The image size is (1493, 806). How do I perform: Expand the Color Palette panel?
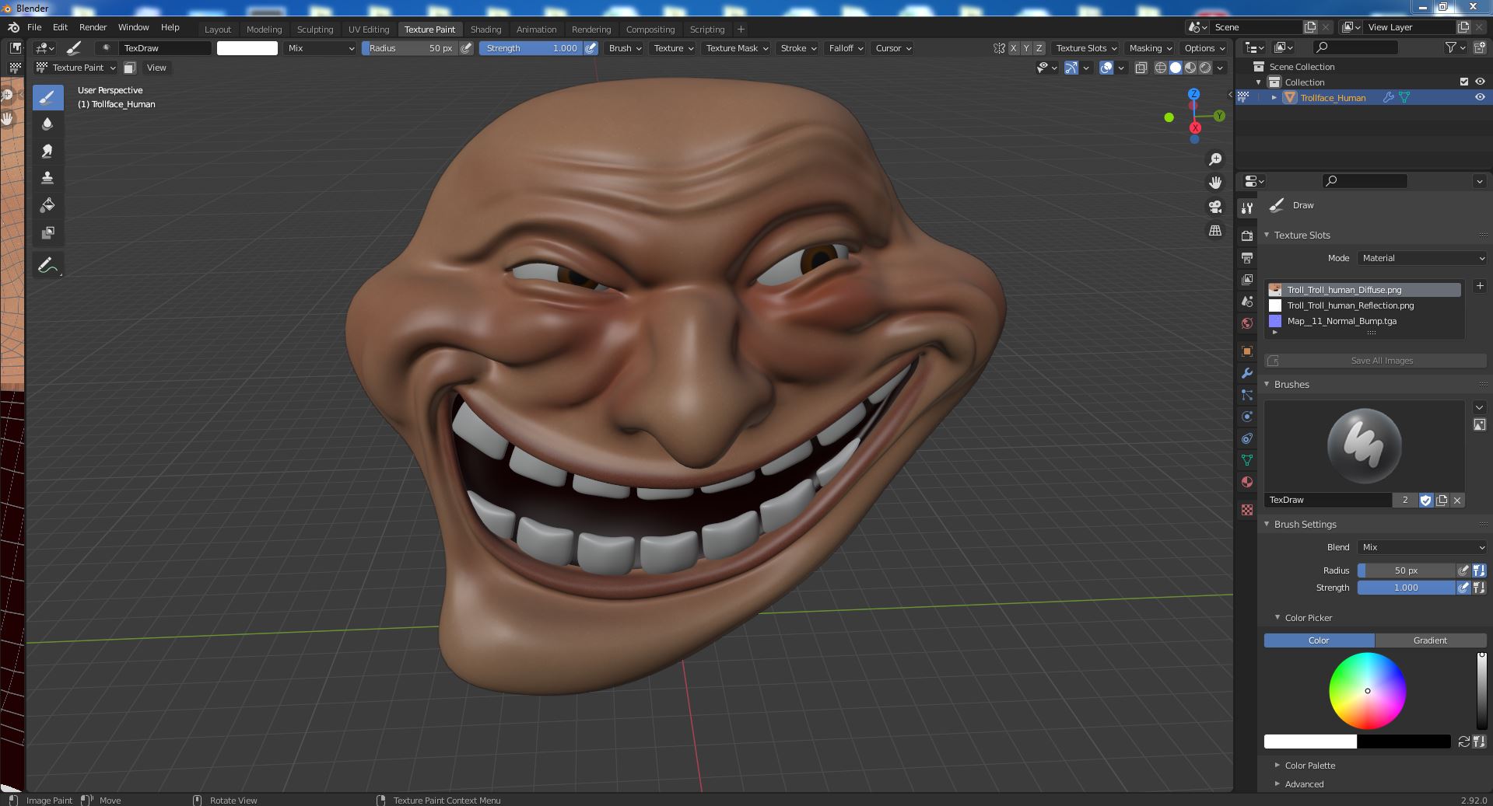pos(1310,766)
